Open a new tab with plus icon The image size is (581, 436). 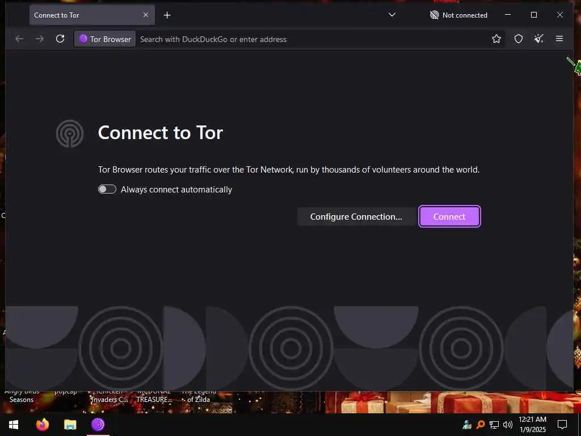pos(167,15)
